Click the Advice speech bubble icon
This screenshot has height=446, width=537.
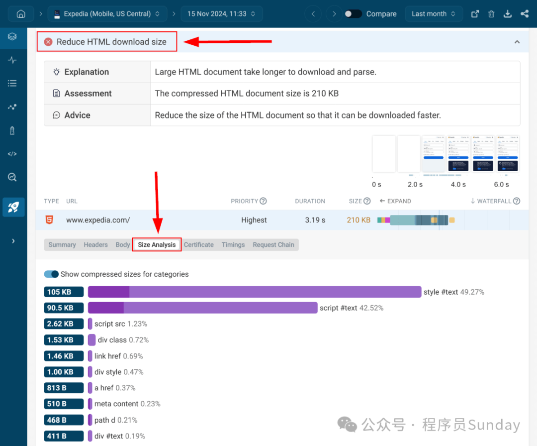(x=57, y=115)
